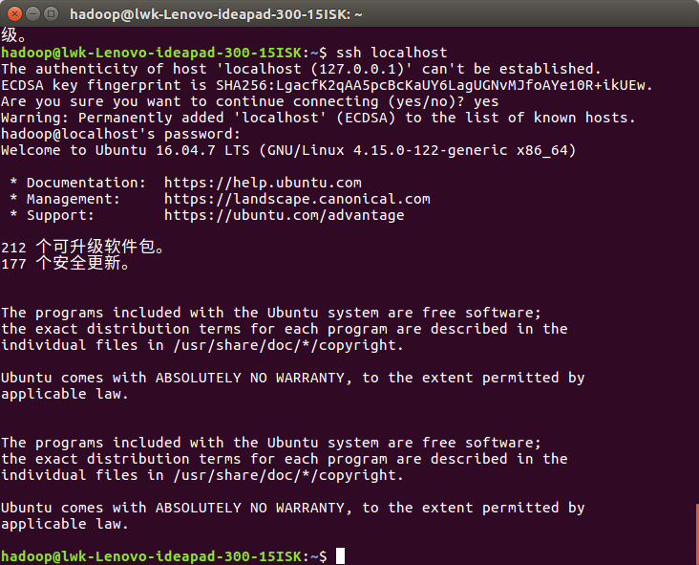Click the 'yes' answer after (yes/no)?

(486, 101)
